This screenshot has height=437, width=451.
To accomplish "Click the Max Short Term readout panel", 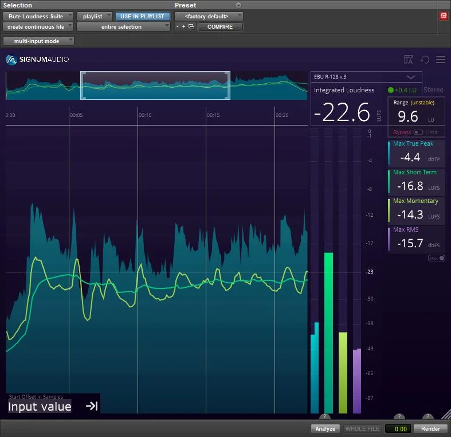I will (x=416, y=182).
